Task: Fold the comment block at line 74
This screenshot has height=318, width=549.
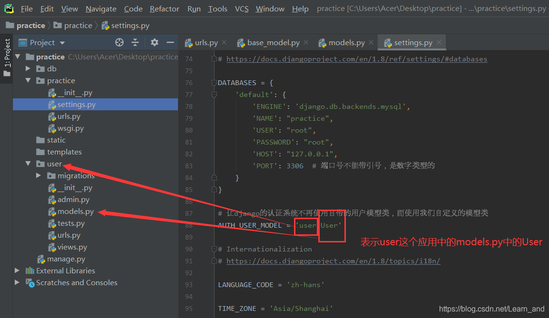Action: pos(214,59)
